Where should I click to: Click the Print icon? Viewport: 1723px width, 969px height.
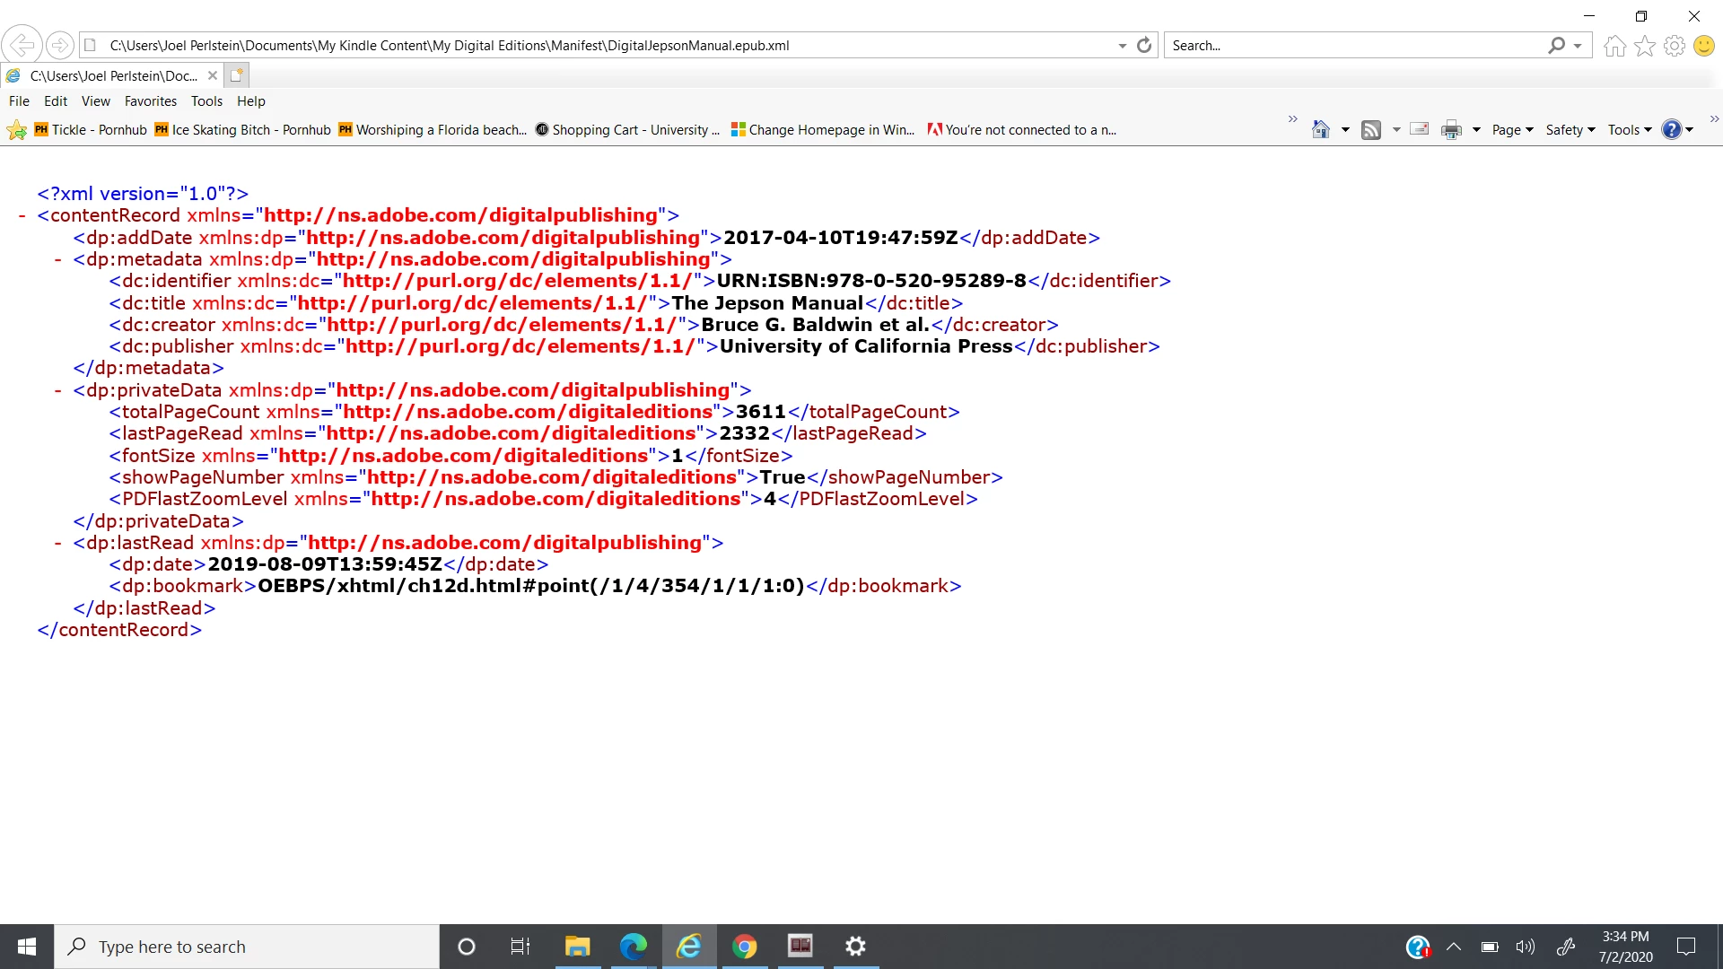pos(1451,130)
